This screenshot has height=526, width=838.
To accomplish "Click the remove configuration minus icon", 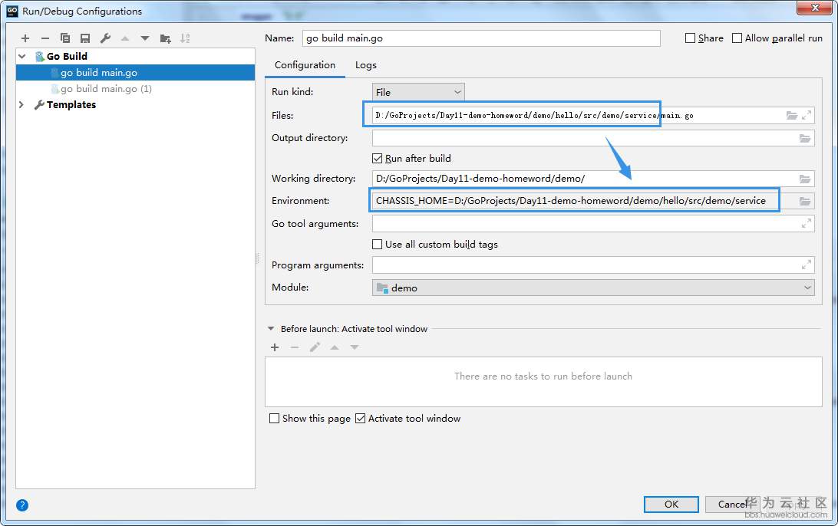I will (x=45, y=38).
